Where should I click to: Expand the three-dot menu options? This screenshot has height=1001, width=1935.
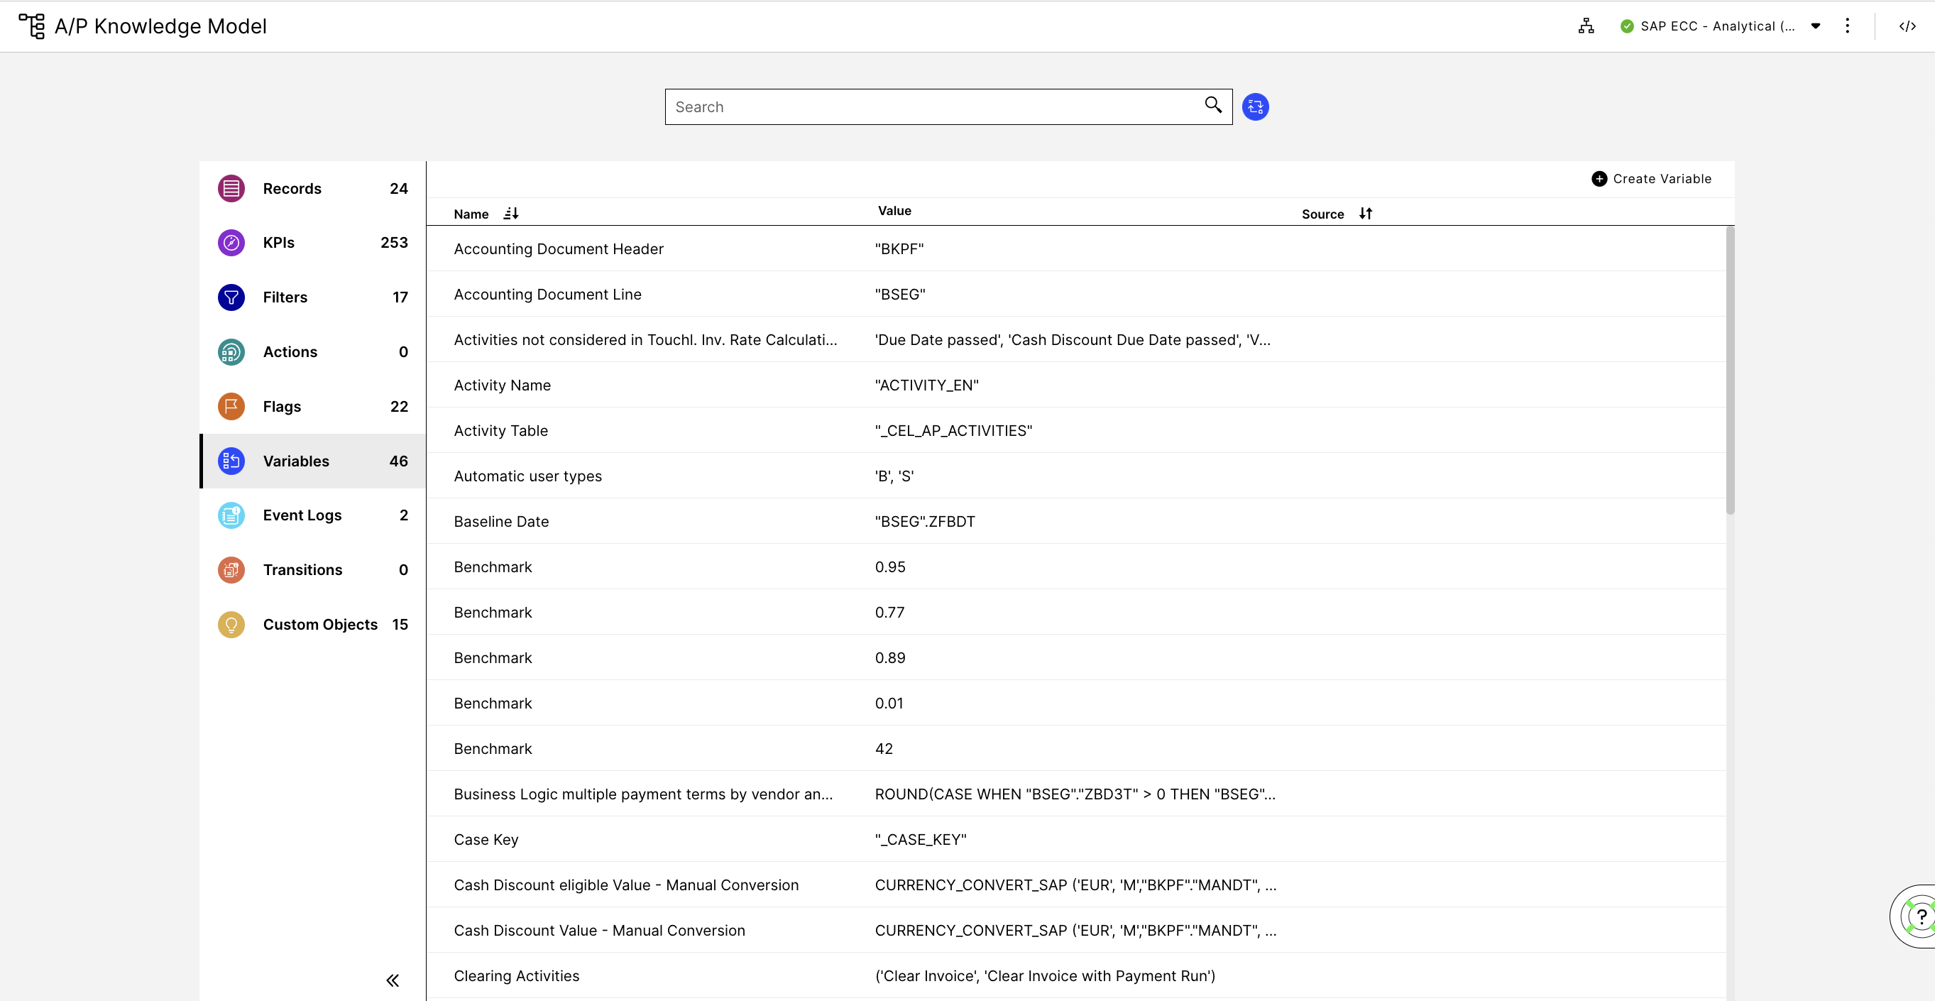(x=1848, y=26)
